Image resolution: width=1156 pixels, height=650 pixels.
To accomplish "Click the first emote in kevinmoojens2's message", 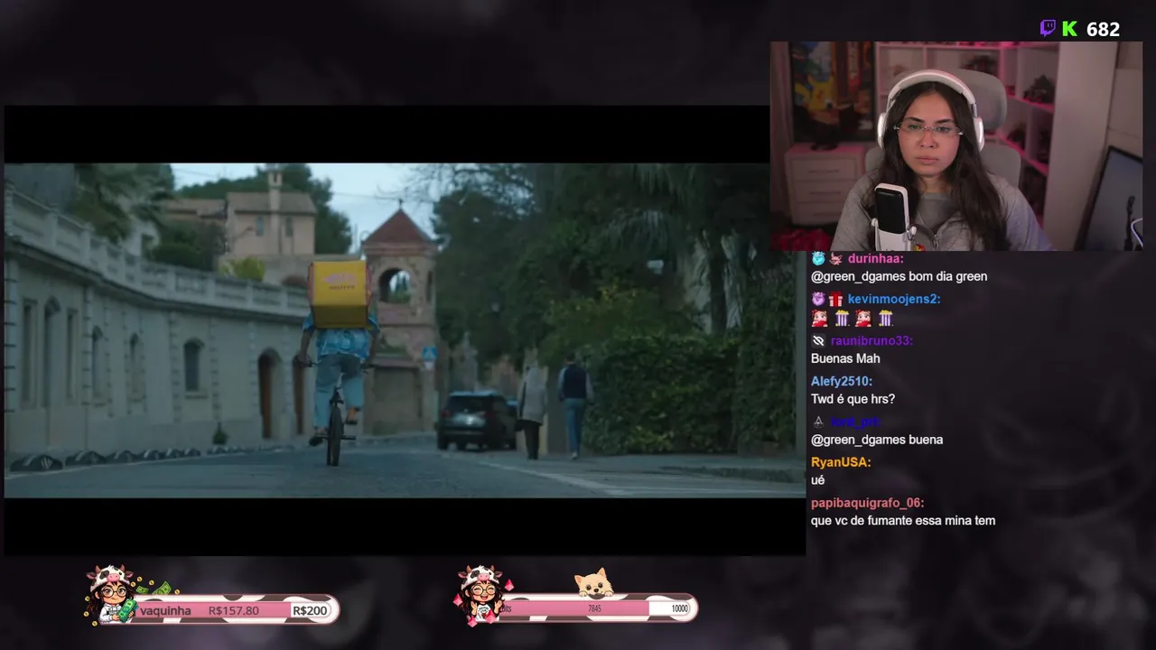I will click(819, 318).
